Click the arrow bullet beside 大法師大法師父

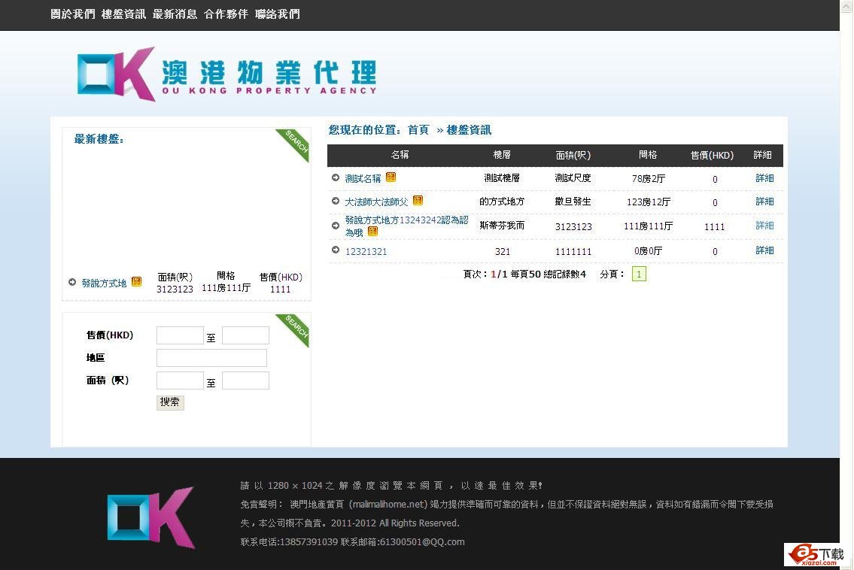click(336, 201)
